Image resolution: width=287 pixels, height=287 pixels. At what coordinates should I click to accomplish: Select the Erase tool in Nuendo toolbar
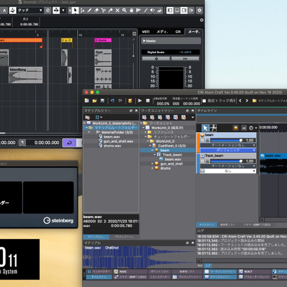click(x=96, y=10)
